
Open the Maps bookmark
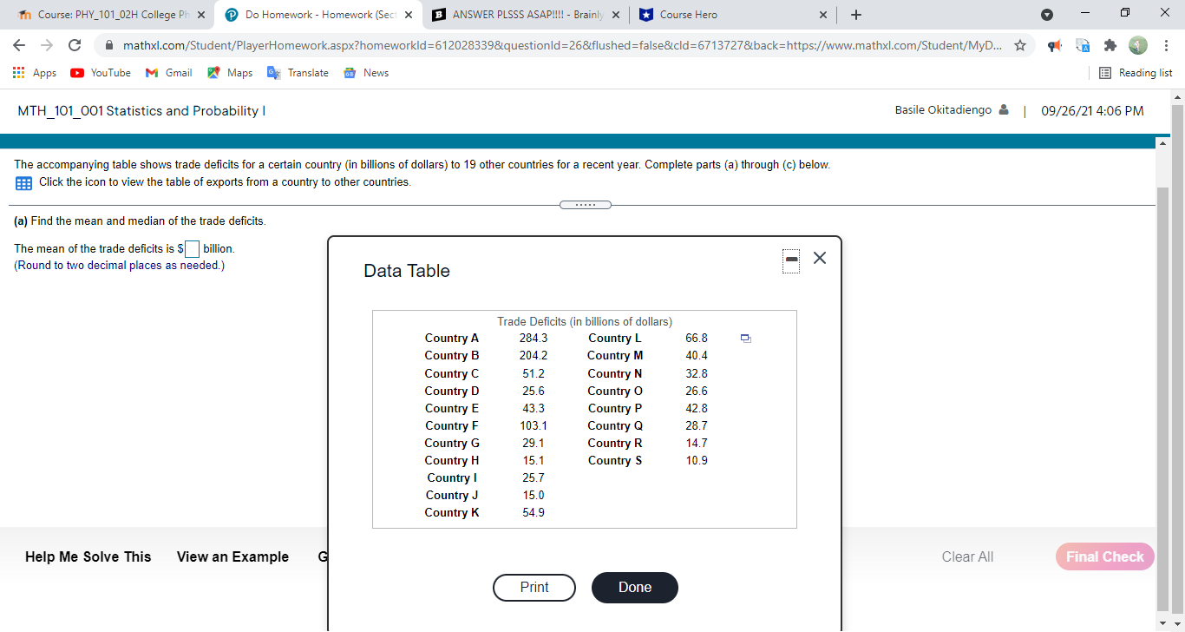click(230, 73)
